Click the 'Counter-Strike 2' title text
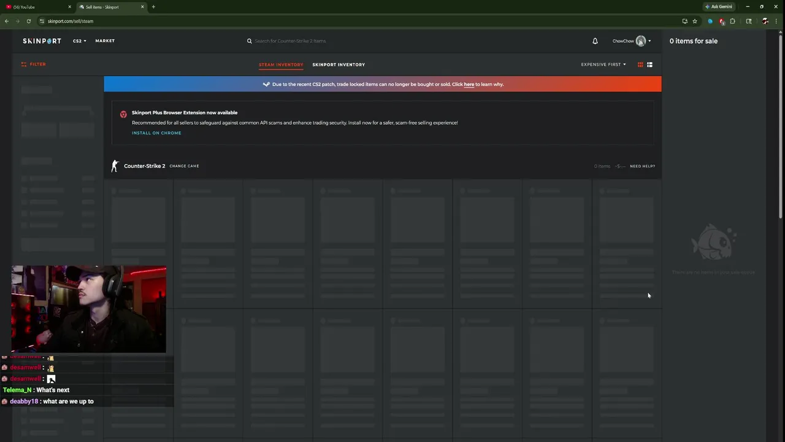The height and width of the screenshot is (442, 785). [x=145, y=166]
